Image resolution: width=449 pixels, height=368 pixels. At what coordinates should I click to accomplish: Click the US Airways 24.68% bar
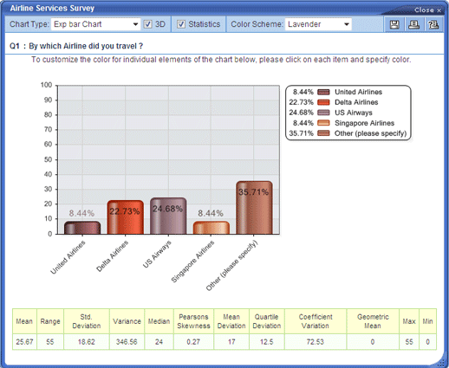[x=168, y=216]
